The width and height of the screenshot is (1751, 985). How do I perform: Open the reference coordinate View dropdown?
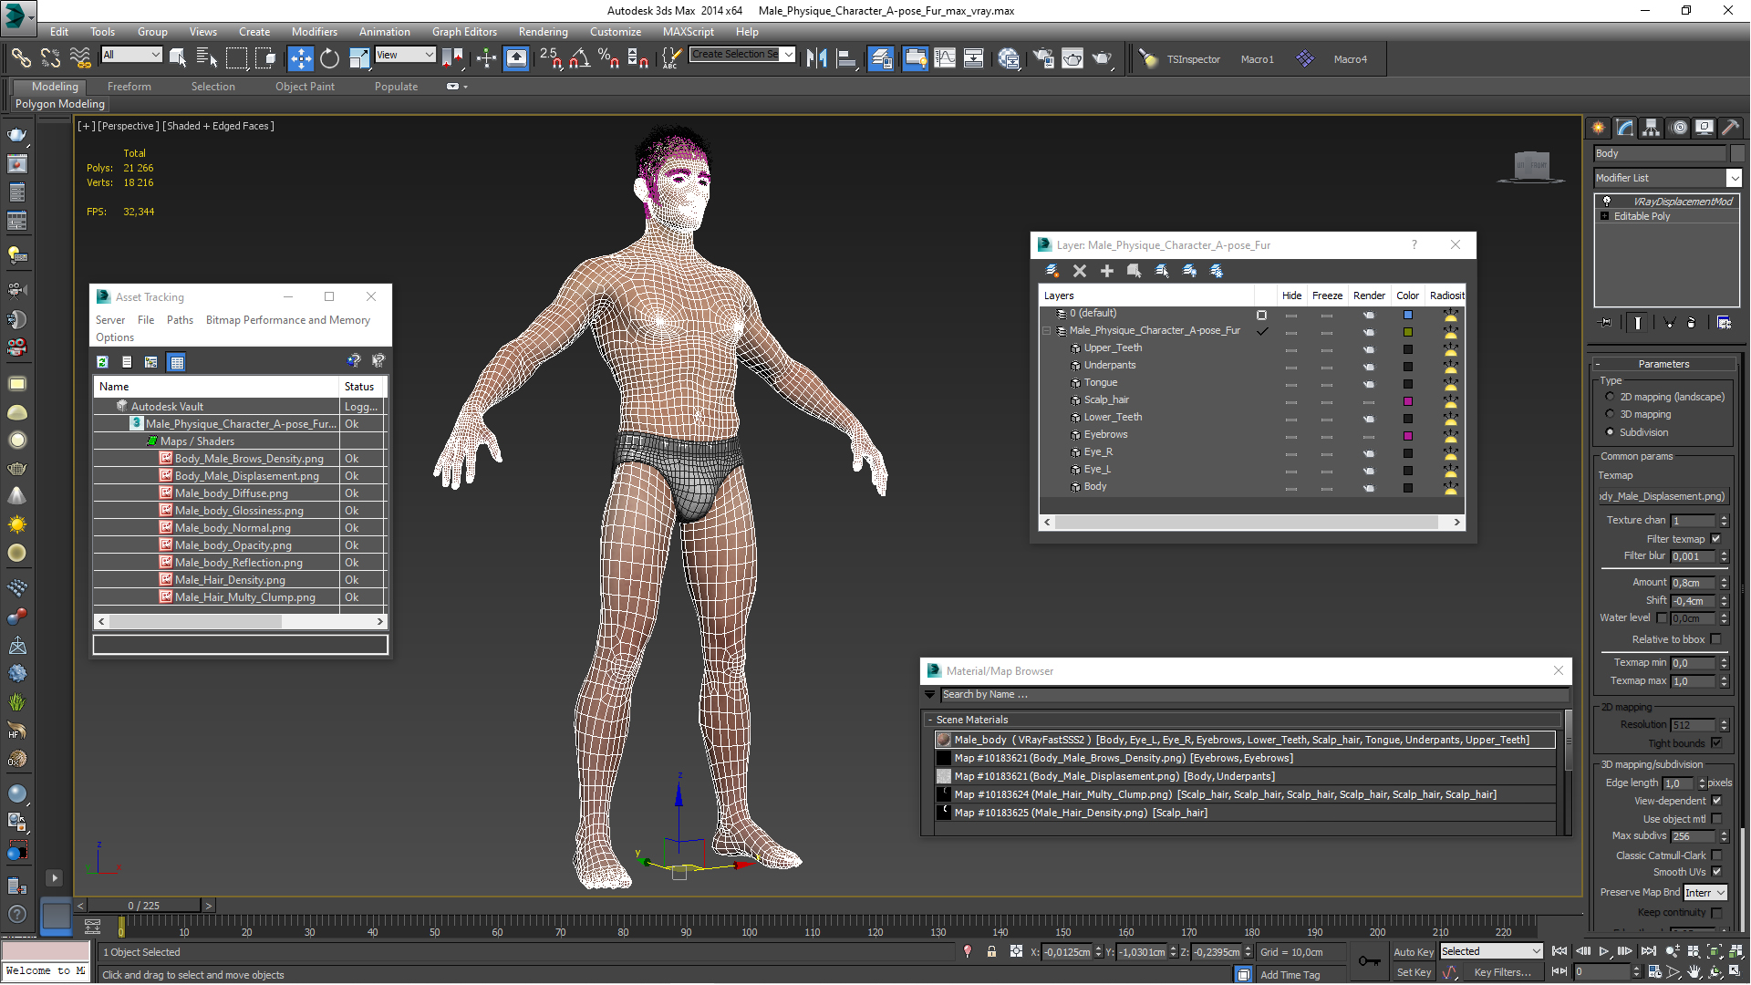(405, 55)
